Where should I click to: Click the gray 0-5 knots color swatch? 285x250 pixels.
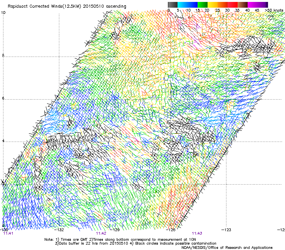173,5
